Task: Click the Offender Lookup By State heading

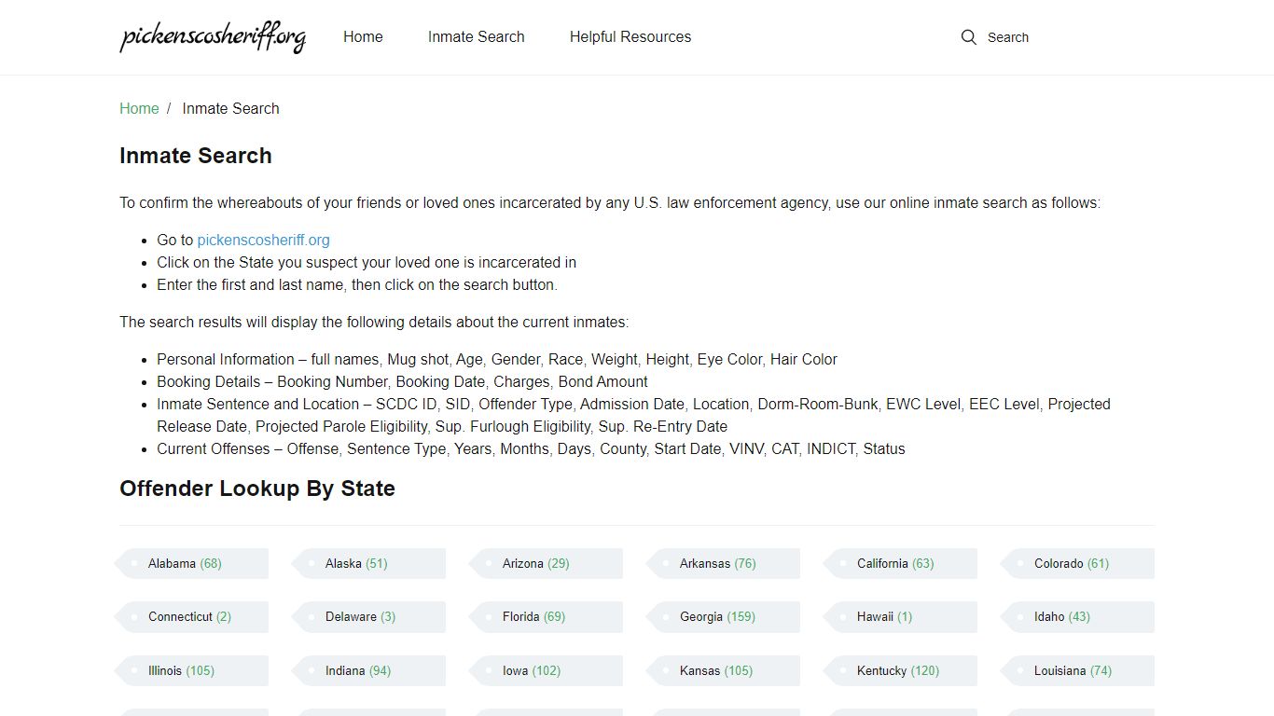Action: [x=257, y=489]
